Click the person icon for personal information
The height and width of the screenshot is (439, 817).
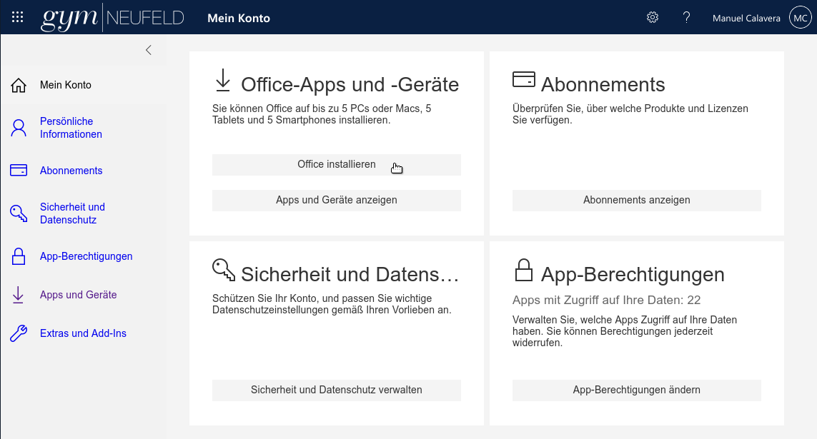19,128
